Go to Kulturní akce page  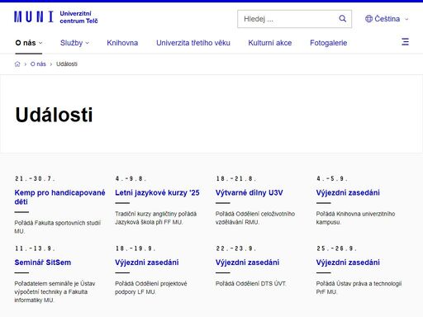pyautogui.click(x=270, y=43)
